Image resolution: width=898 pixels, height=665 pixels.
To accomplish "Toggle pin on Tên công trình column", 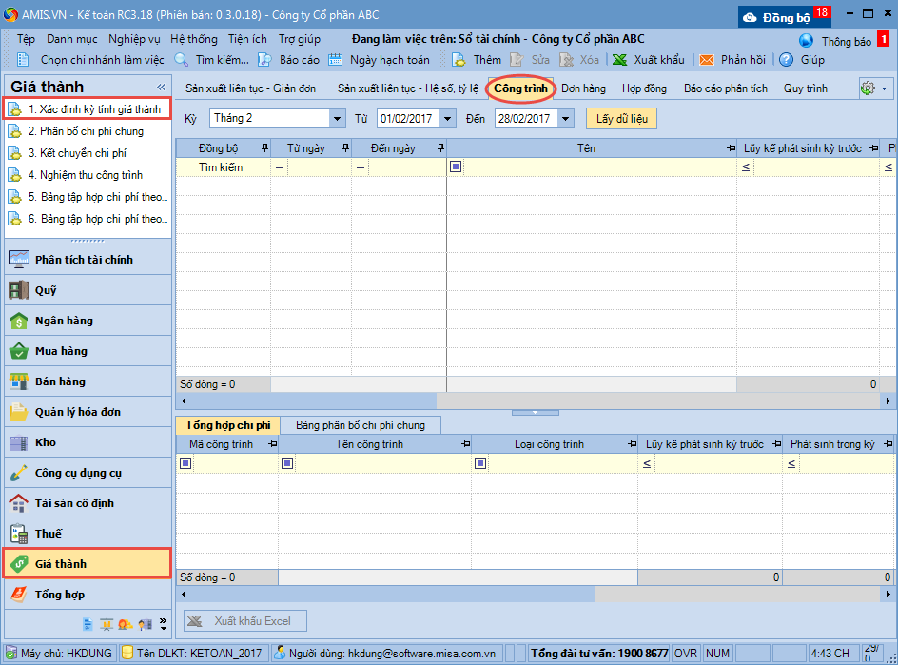I will pos(465,444).
